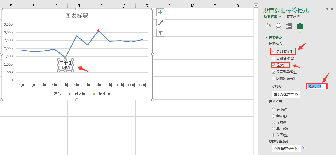
Task: Click the 重设标签文本(R) button
Action: tap(286, 95)
